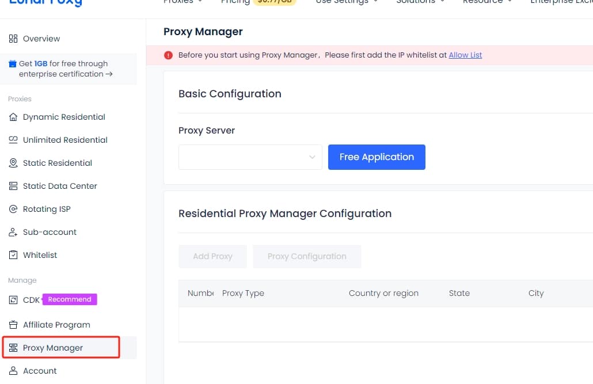Click the City column header
This screenshot has height=384, width=593.
pyautogui.click(x=536, y=293)
